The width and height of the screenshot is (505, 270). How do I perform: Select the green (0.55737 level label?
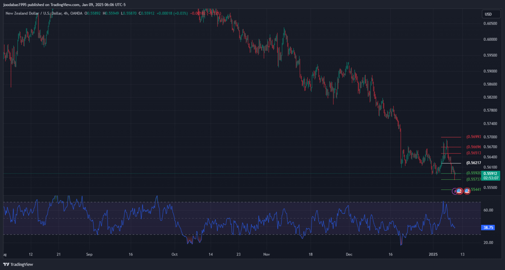click(473, 179)
